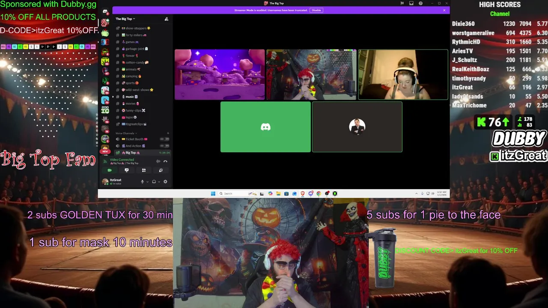Open Chrome from the Windows taskbar
The height and width of the screenshot is (308, 548).
pos(319,193)
